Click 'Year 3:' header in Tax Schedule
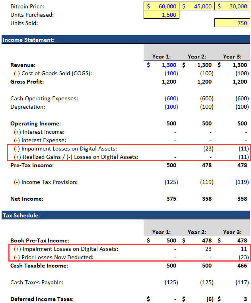The image size is (251, 303). coord(232,232)
